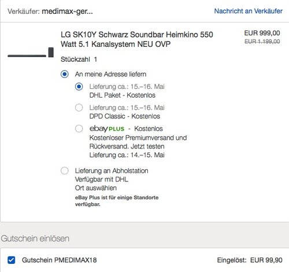This screenshot has height=272, width=289.
Task: Click the Gutschein einlösen section header
Action: pyautogui.click(x=35, y=239)
